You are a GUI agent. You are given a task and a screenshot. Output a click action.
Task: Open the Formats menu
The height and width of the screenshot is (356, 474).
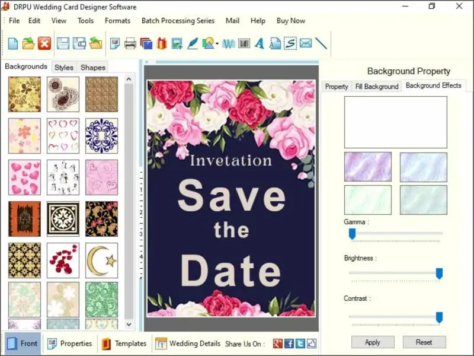coord(117,21)
